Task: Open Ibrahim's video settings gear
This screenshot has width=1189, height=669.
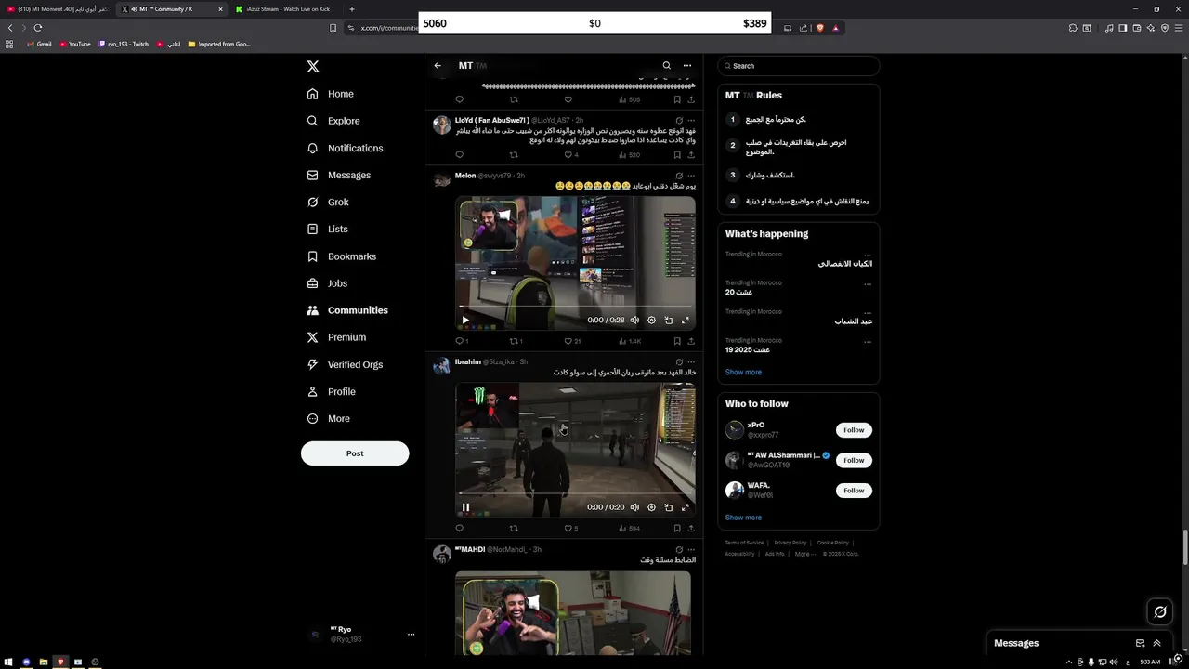Action: click(x=651, y=507)
